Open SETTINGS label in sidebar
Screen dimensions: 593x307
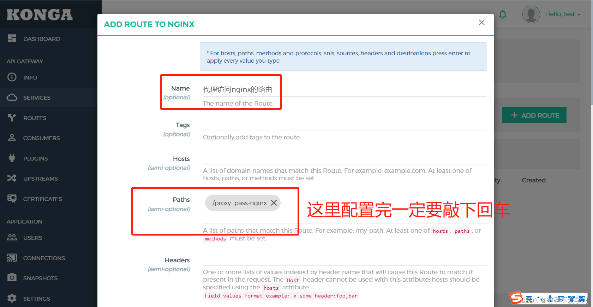(x=37, y=299)
